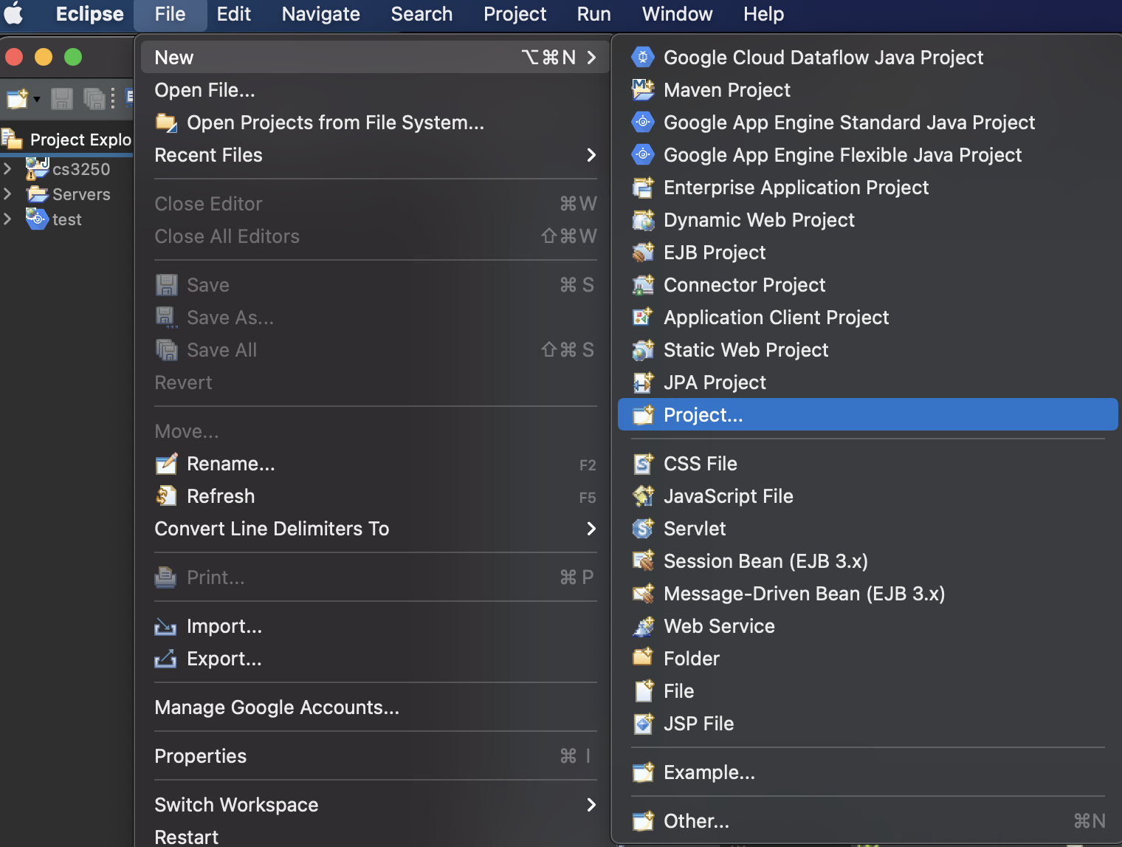1122x847 pixels.
Task: Open the New wizard dropdown arrow in toolbar
Action: tap(36, 99)
